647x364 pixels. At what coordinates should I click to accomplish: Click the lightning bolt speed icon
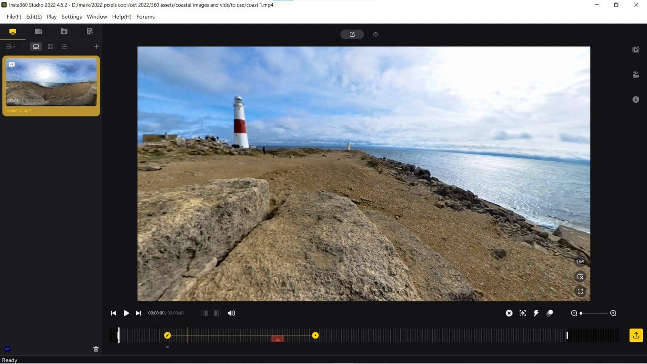coord(536,313)
